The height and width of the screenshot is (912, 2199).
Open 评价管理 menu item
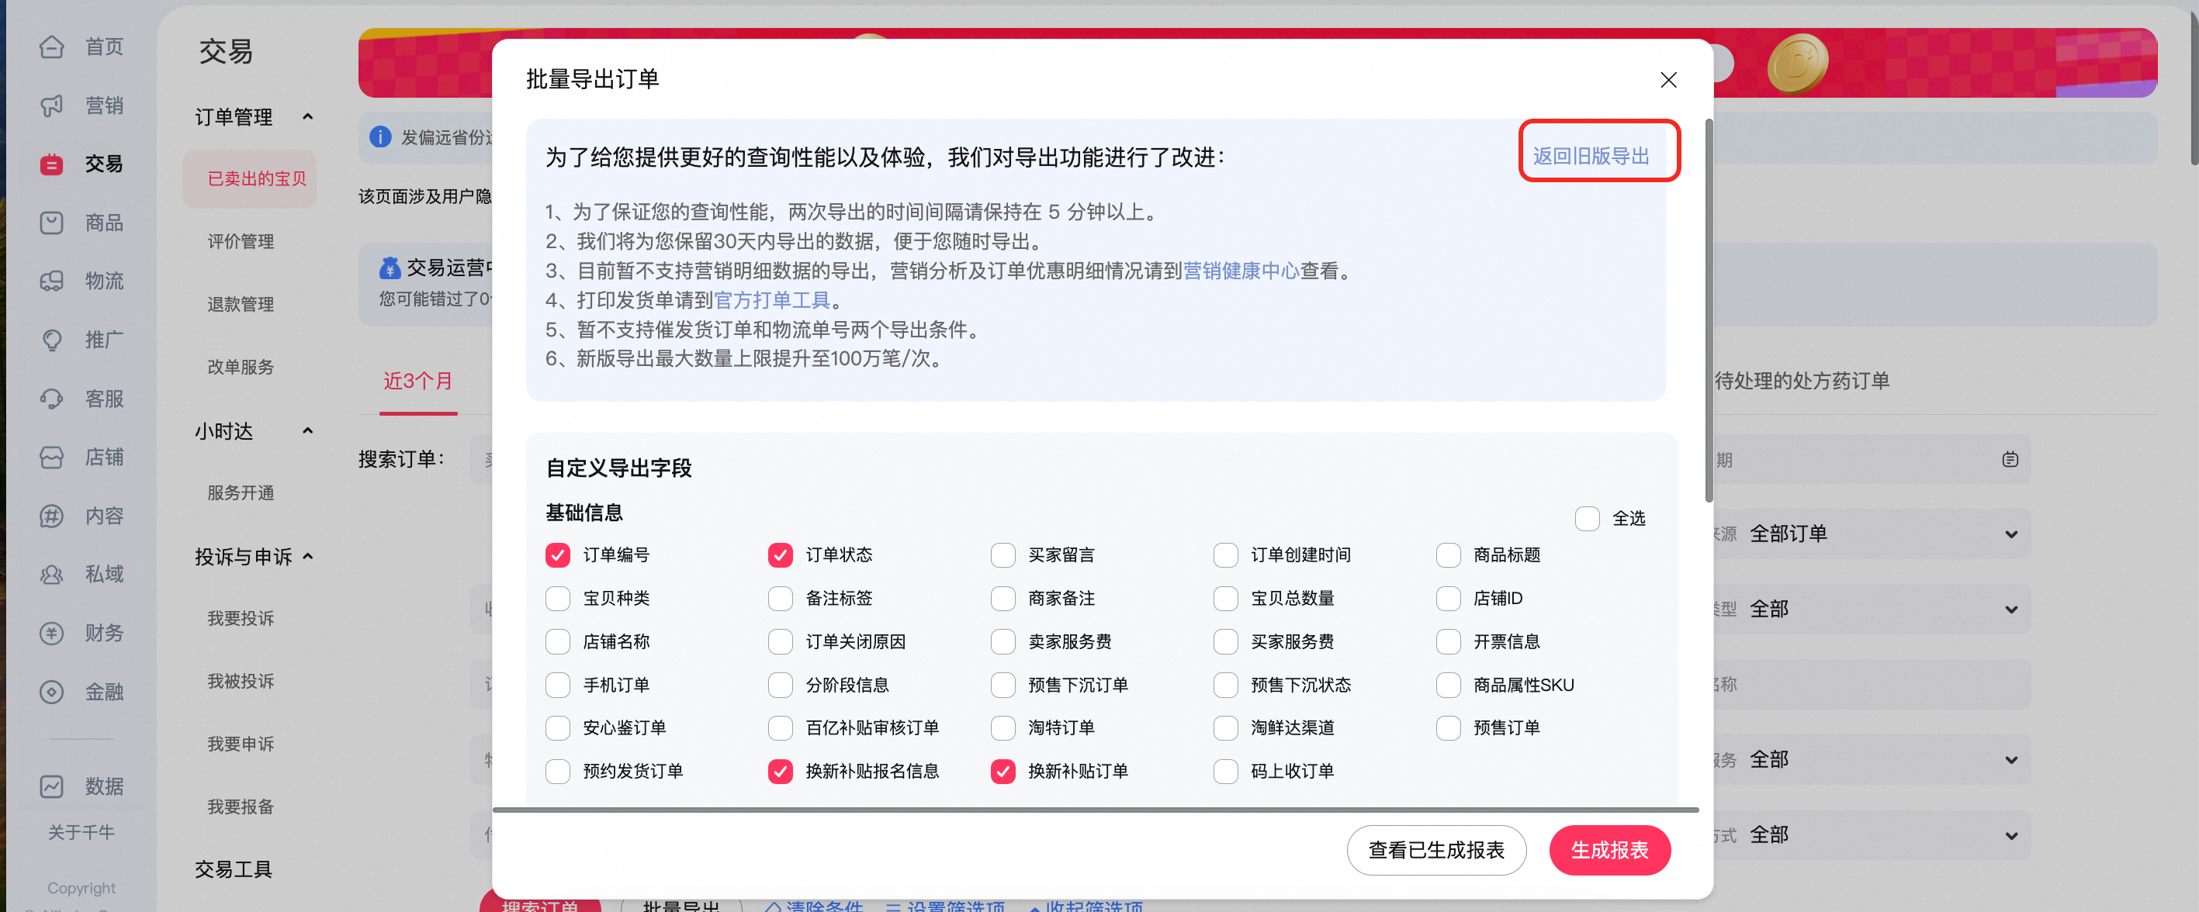pyautogui.click(x=241, y=241)
